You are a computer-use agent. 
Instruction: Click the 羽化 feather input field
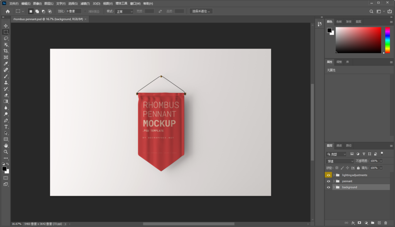[x=74, y=11]
